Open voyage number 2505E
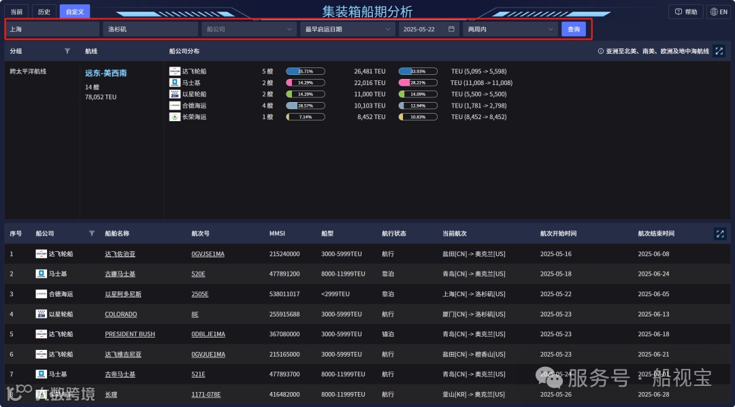735x407 pixels. pyautogui.click(x=200, y=294)
